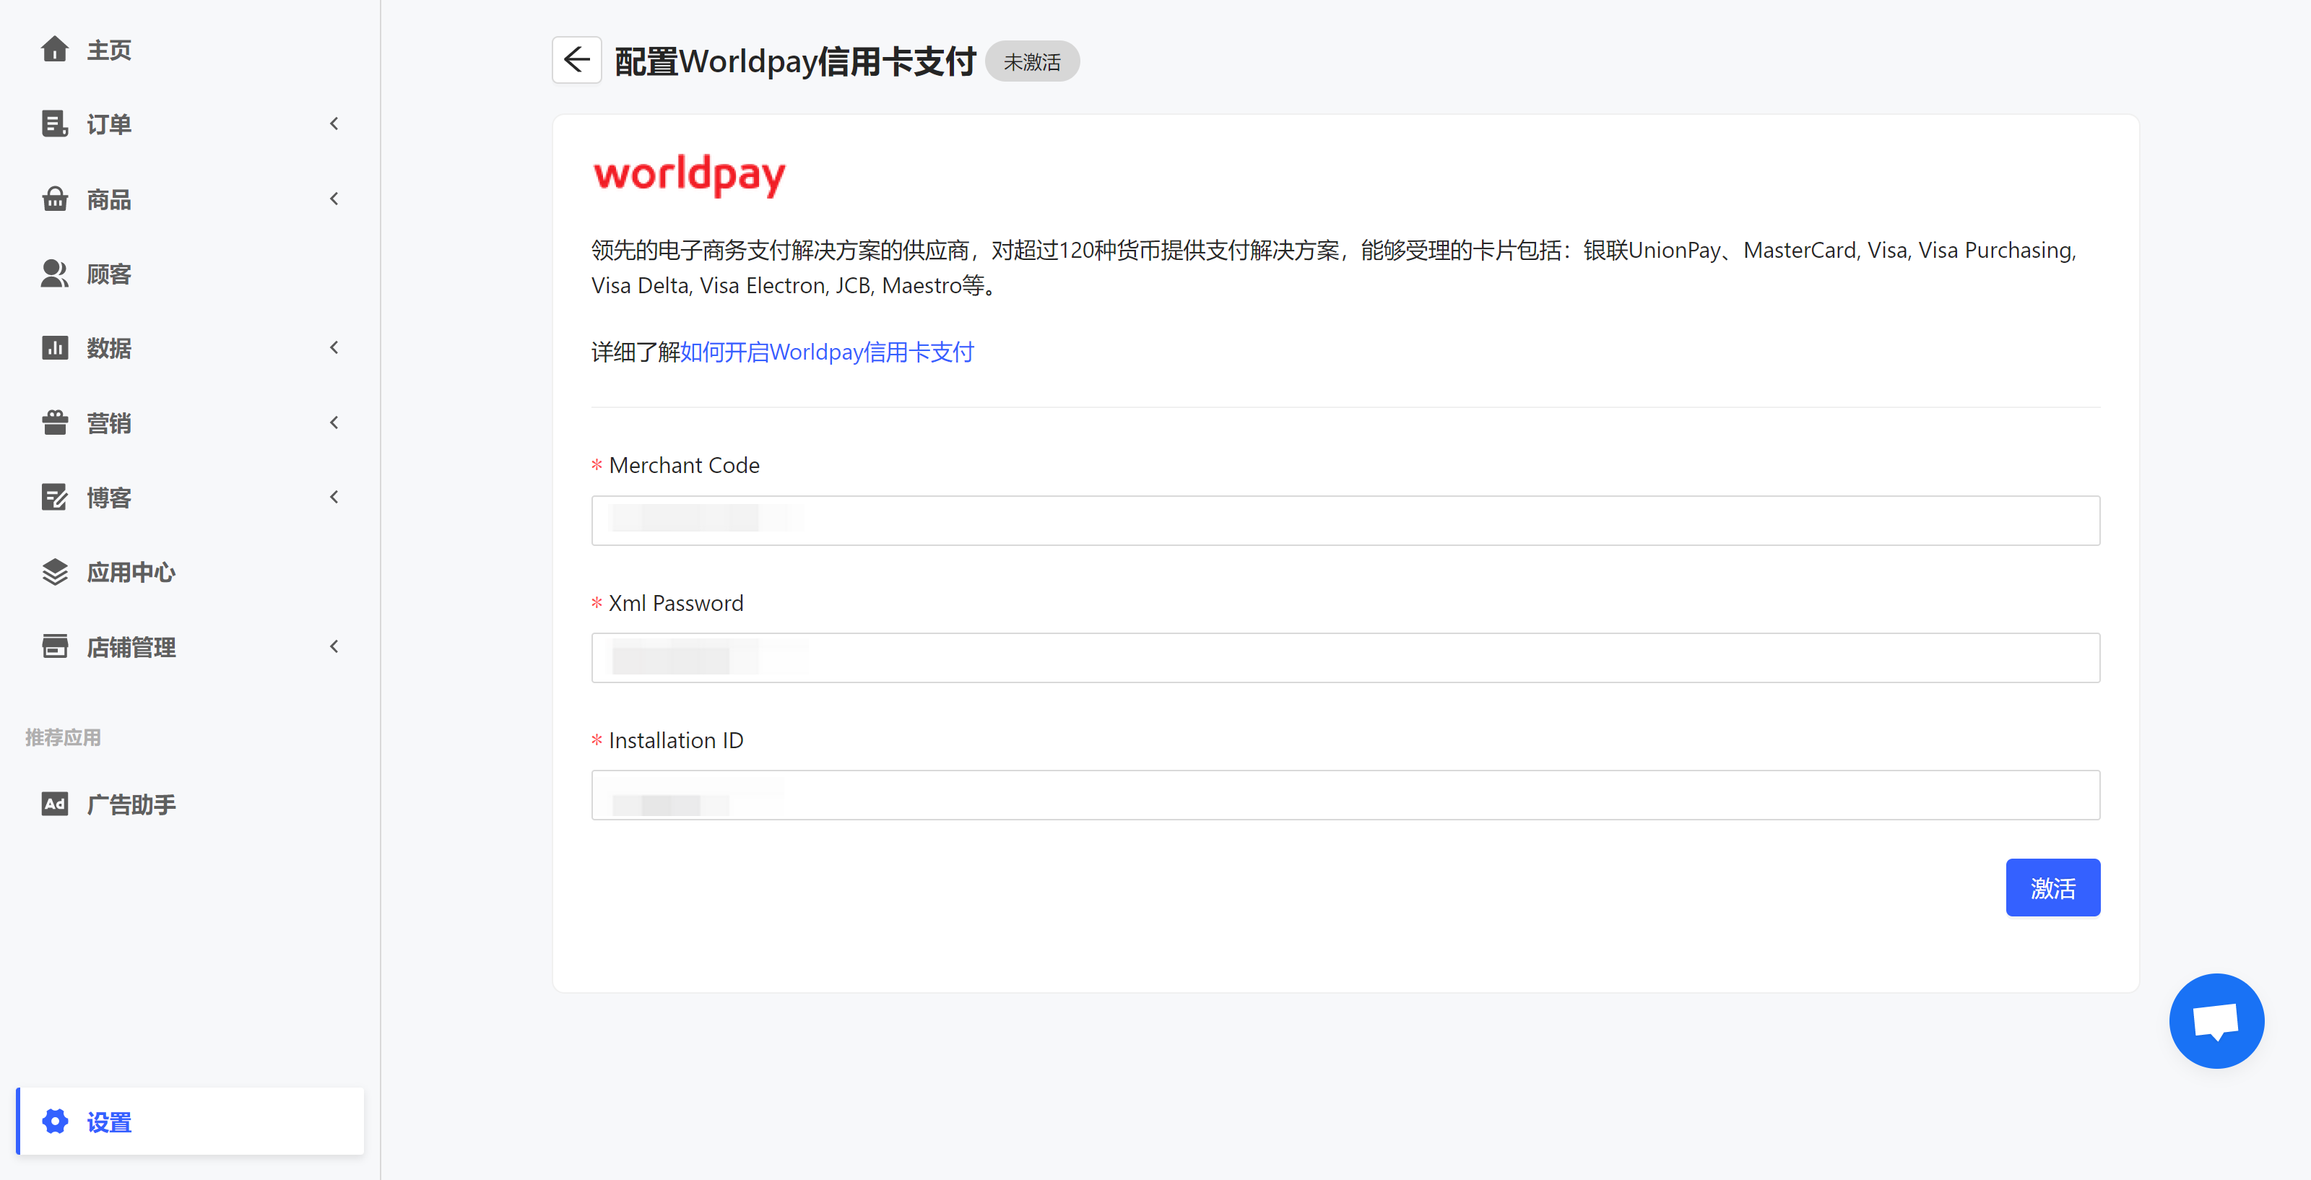Screen dimensions: 2311x1180
Task: Focus the Merchant Code input field
Action: click(1345, 521)
